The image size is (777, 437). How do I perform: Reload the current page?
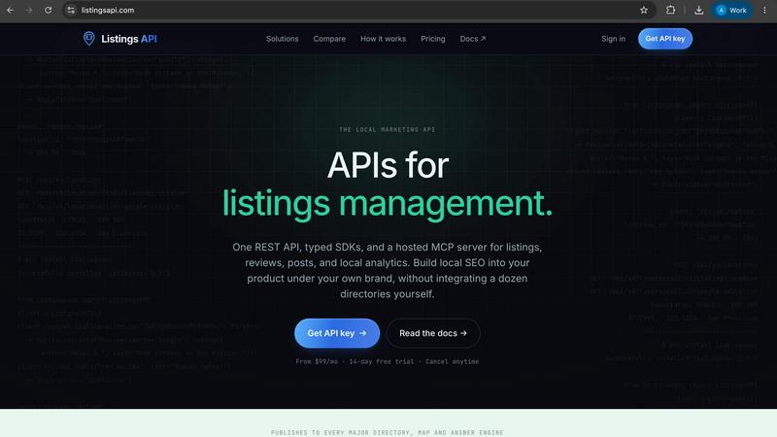[48, 10]
